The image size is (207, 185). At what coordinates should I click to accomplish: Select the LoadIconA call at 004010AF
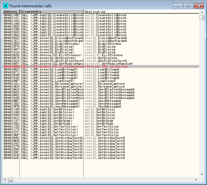tap(101, 81)
